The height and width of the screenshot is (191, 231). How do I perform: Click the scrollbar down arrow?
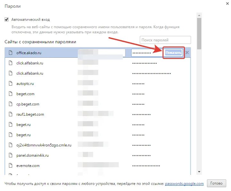(199, 172)
